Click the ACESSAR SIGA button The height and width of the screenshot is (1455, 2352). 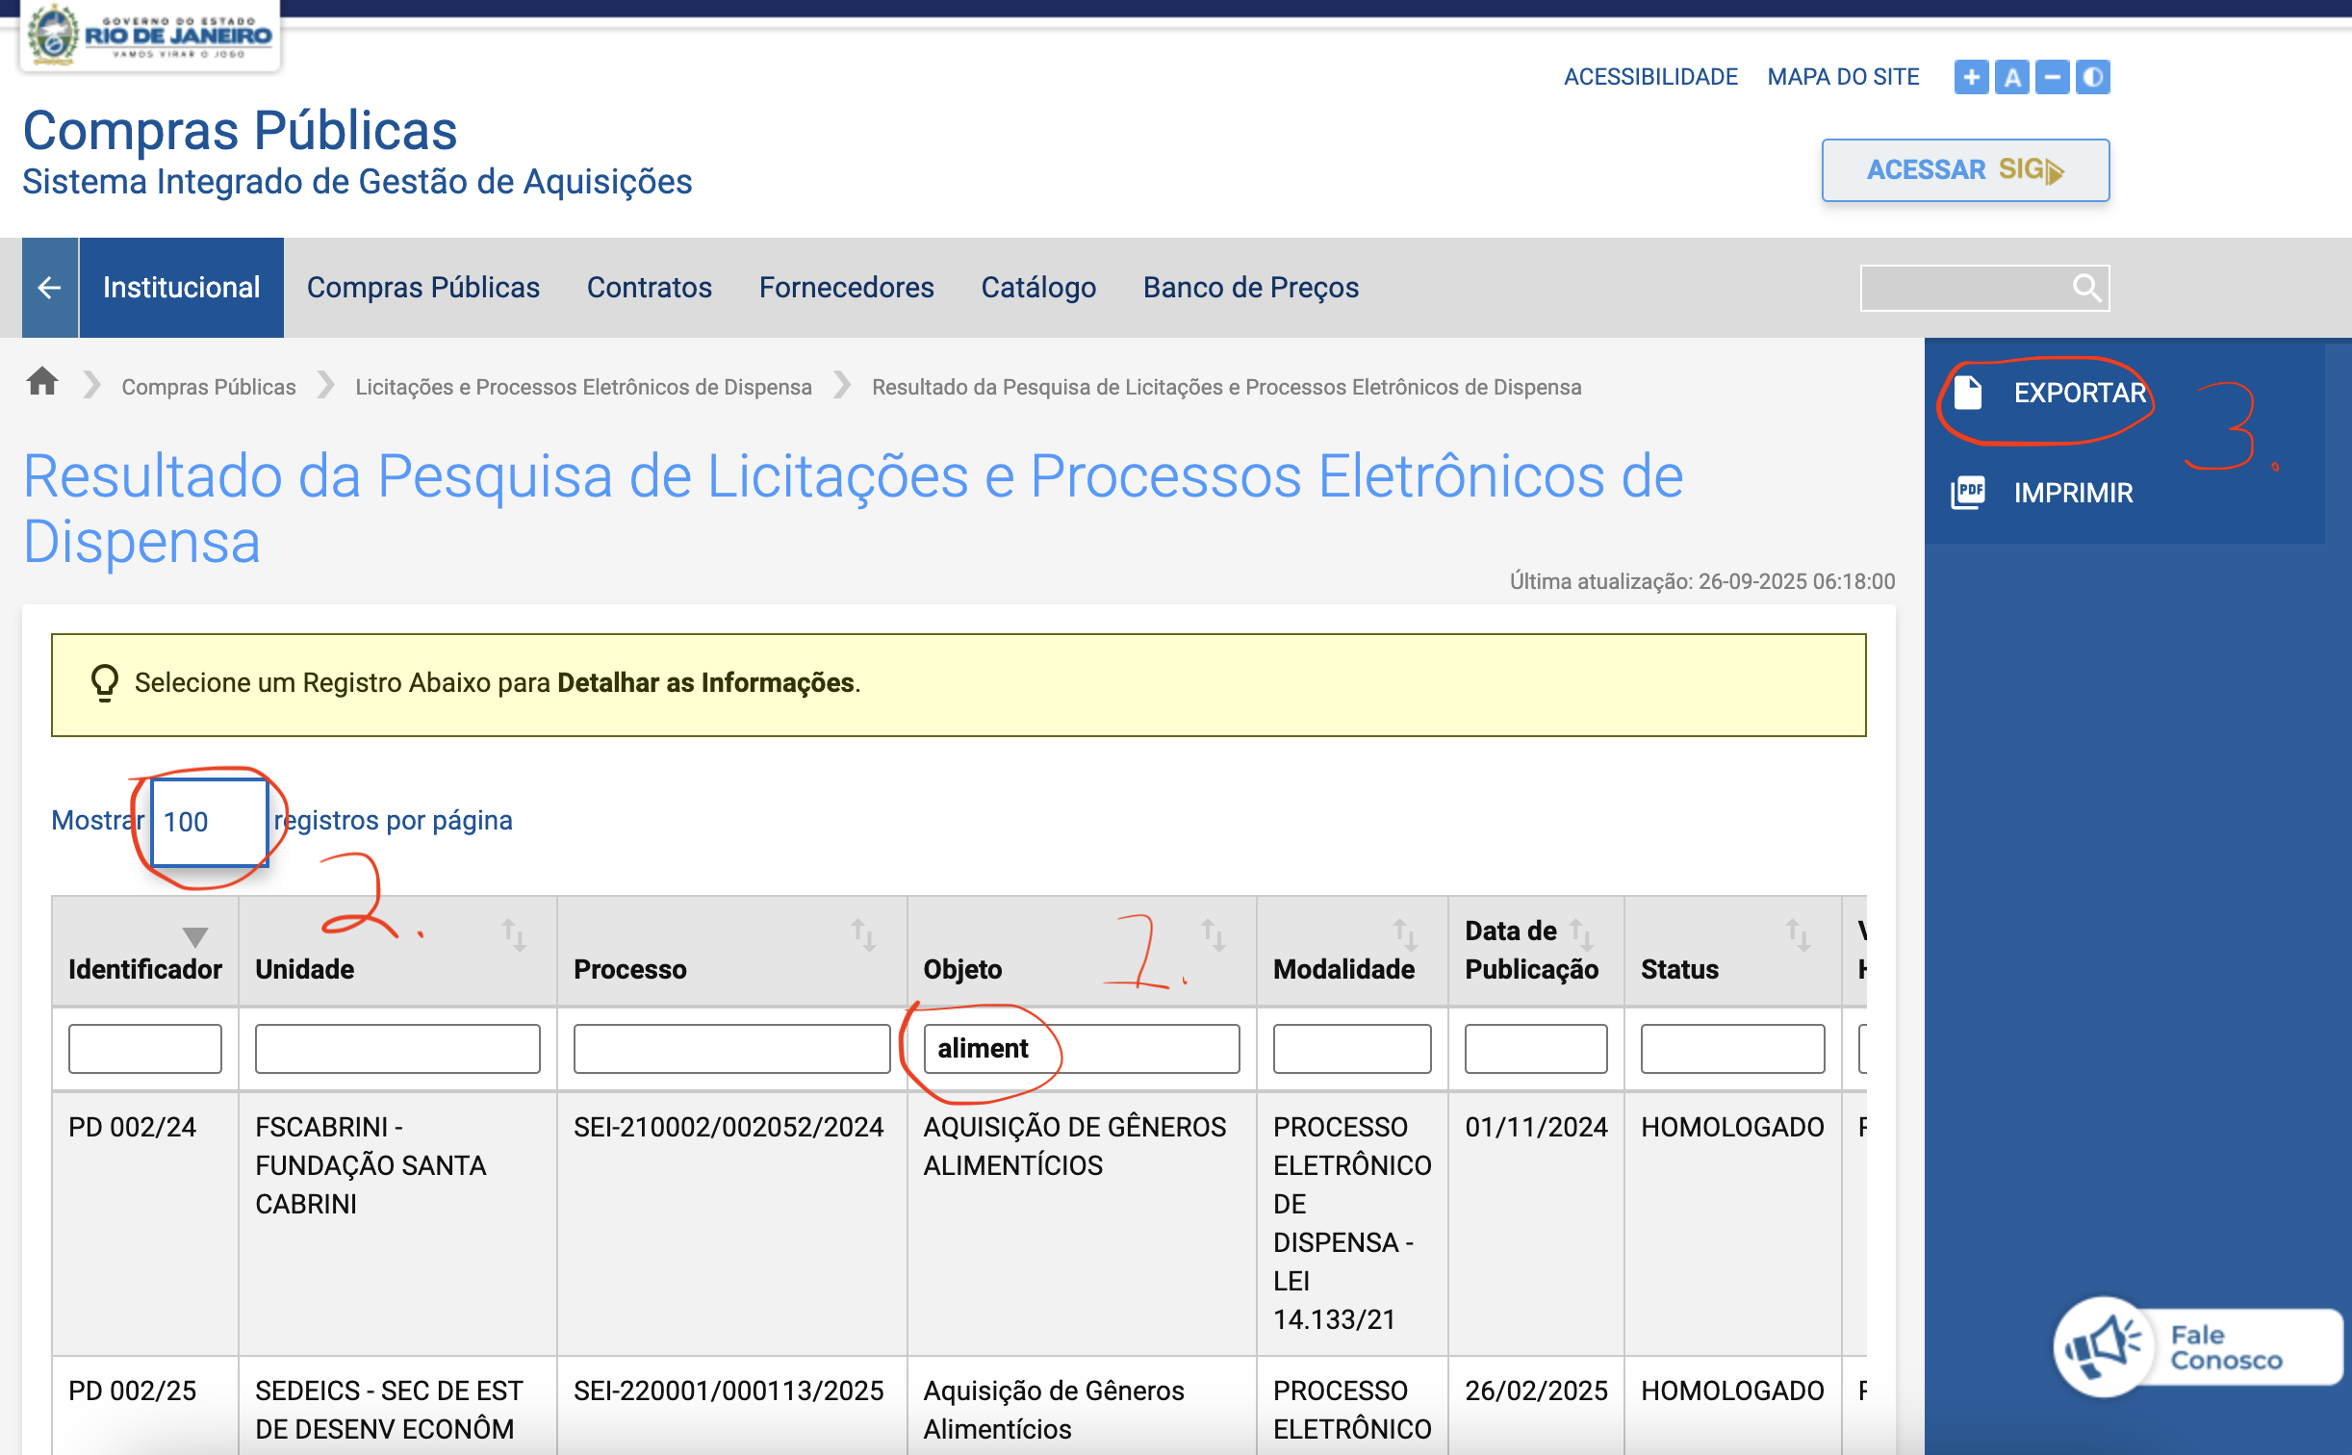1965,170
